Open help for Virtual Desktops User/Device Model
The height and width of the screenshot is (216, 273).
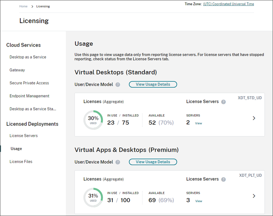(x=117, y=84)
